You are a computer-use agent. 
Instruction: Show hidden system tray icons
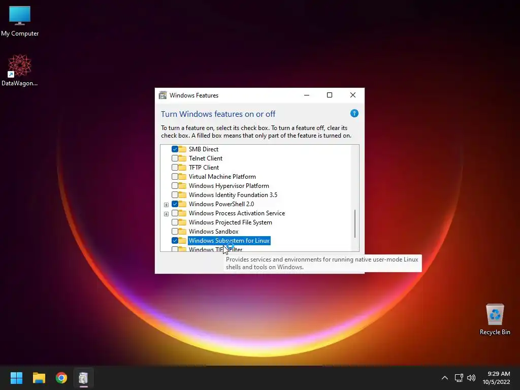click(x=445, y=378)
